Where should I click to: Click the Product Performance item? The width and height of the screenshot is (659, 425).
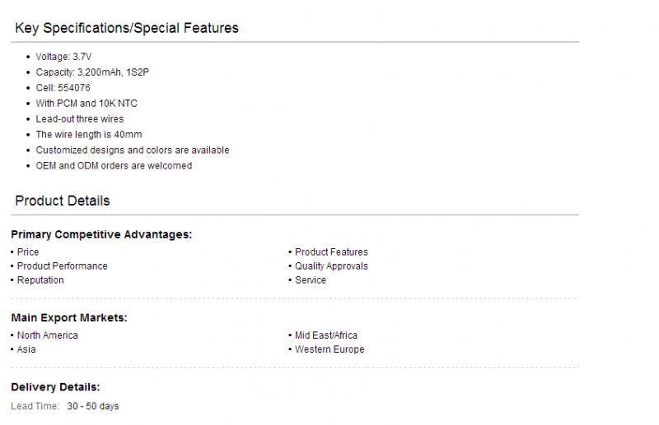pyautogui.click(x=63, y=266)
